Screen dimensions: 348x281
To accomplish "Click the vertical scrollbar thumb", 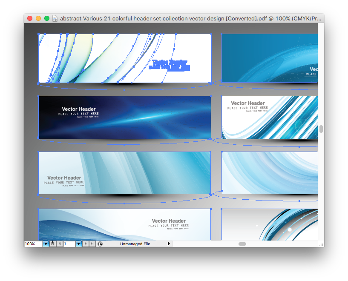I will tap(321, 129).
